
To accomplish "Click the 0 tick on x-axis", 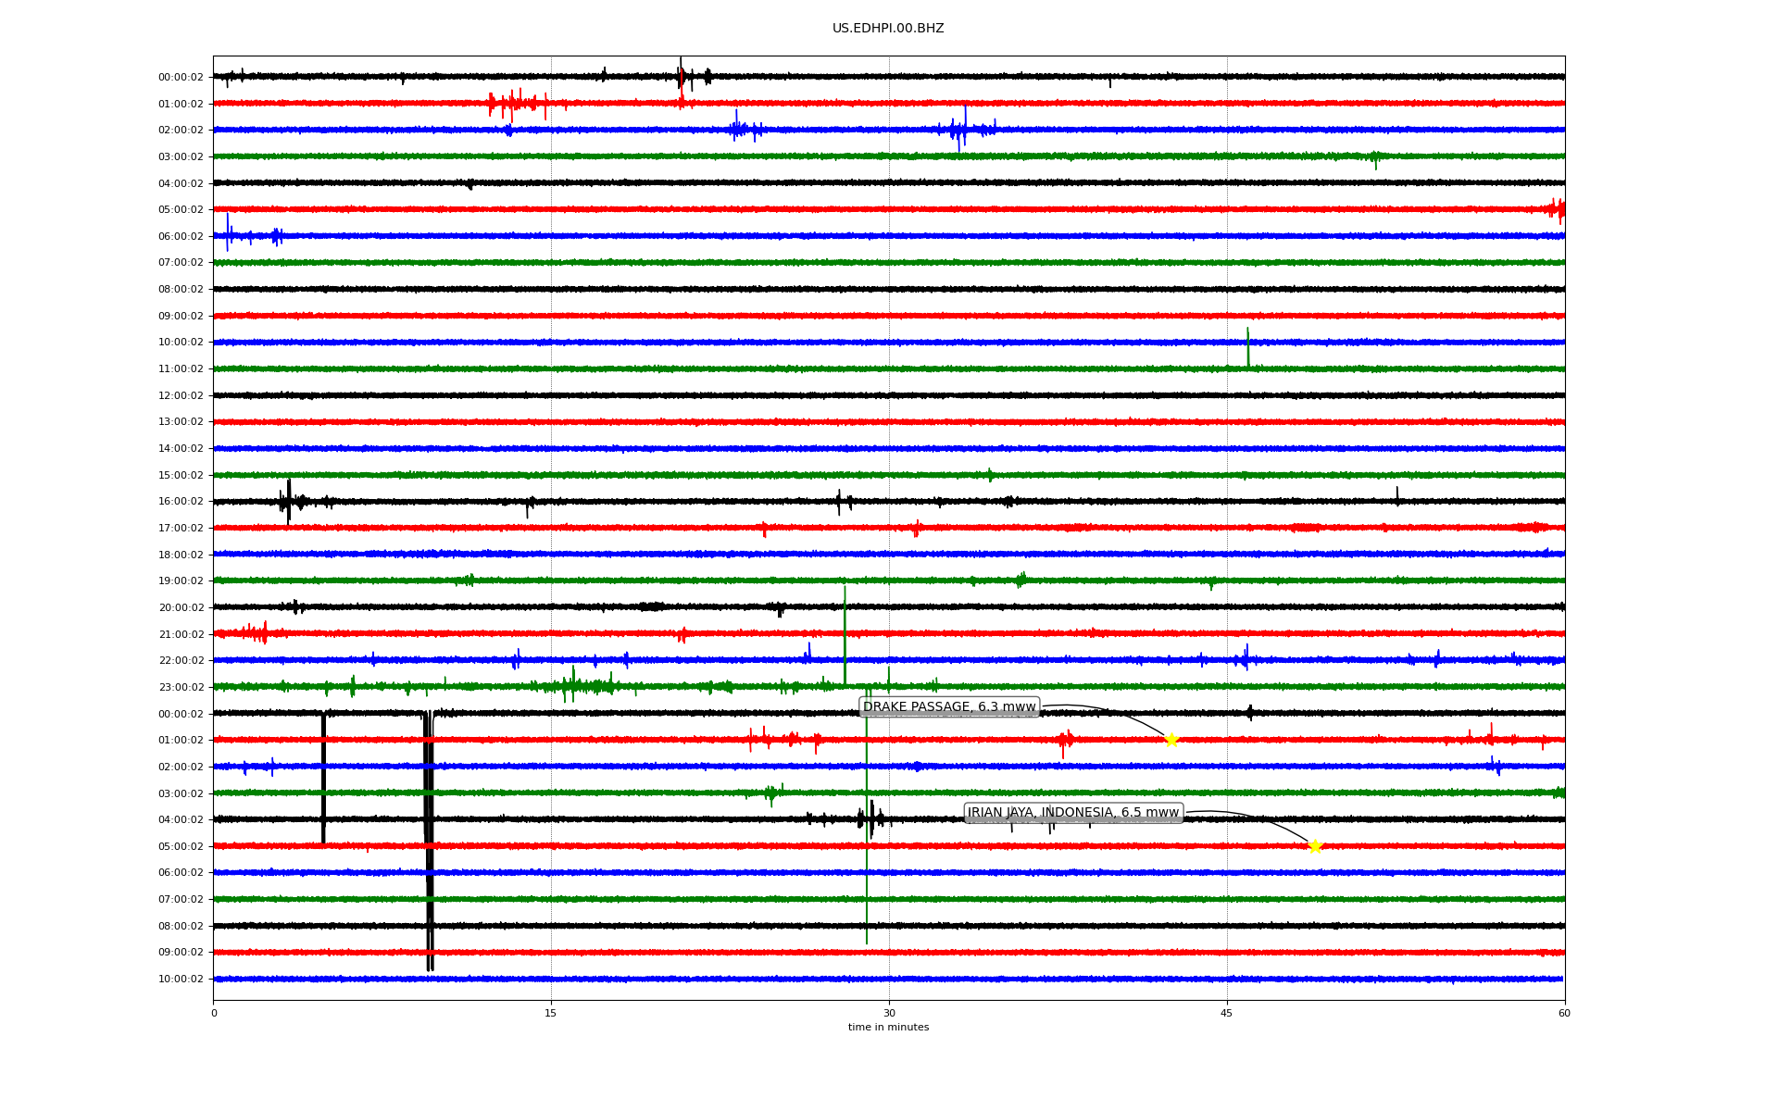I will [x=214, y=1013].
